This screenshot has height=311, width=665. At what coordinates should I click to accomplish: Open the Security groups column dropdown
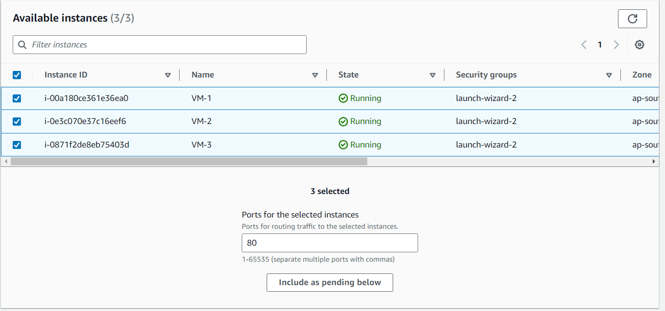(609, 75)
